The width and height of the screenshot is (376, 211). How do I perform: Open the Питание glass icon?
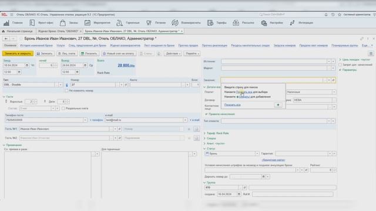click(149, 23)
